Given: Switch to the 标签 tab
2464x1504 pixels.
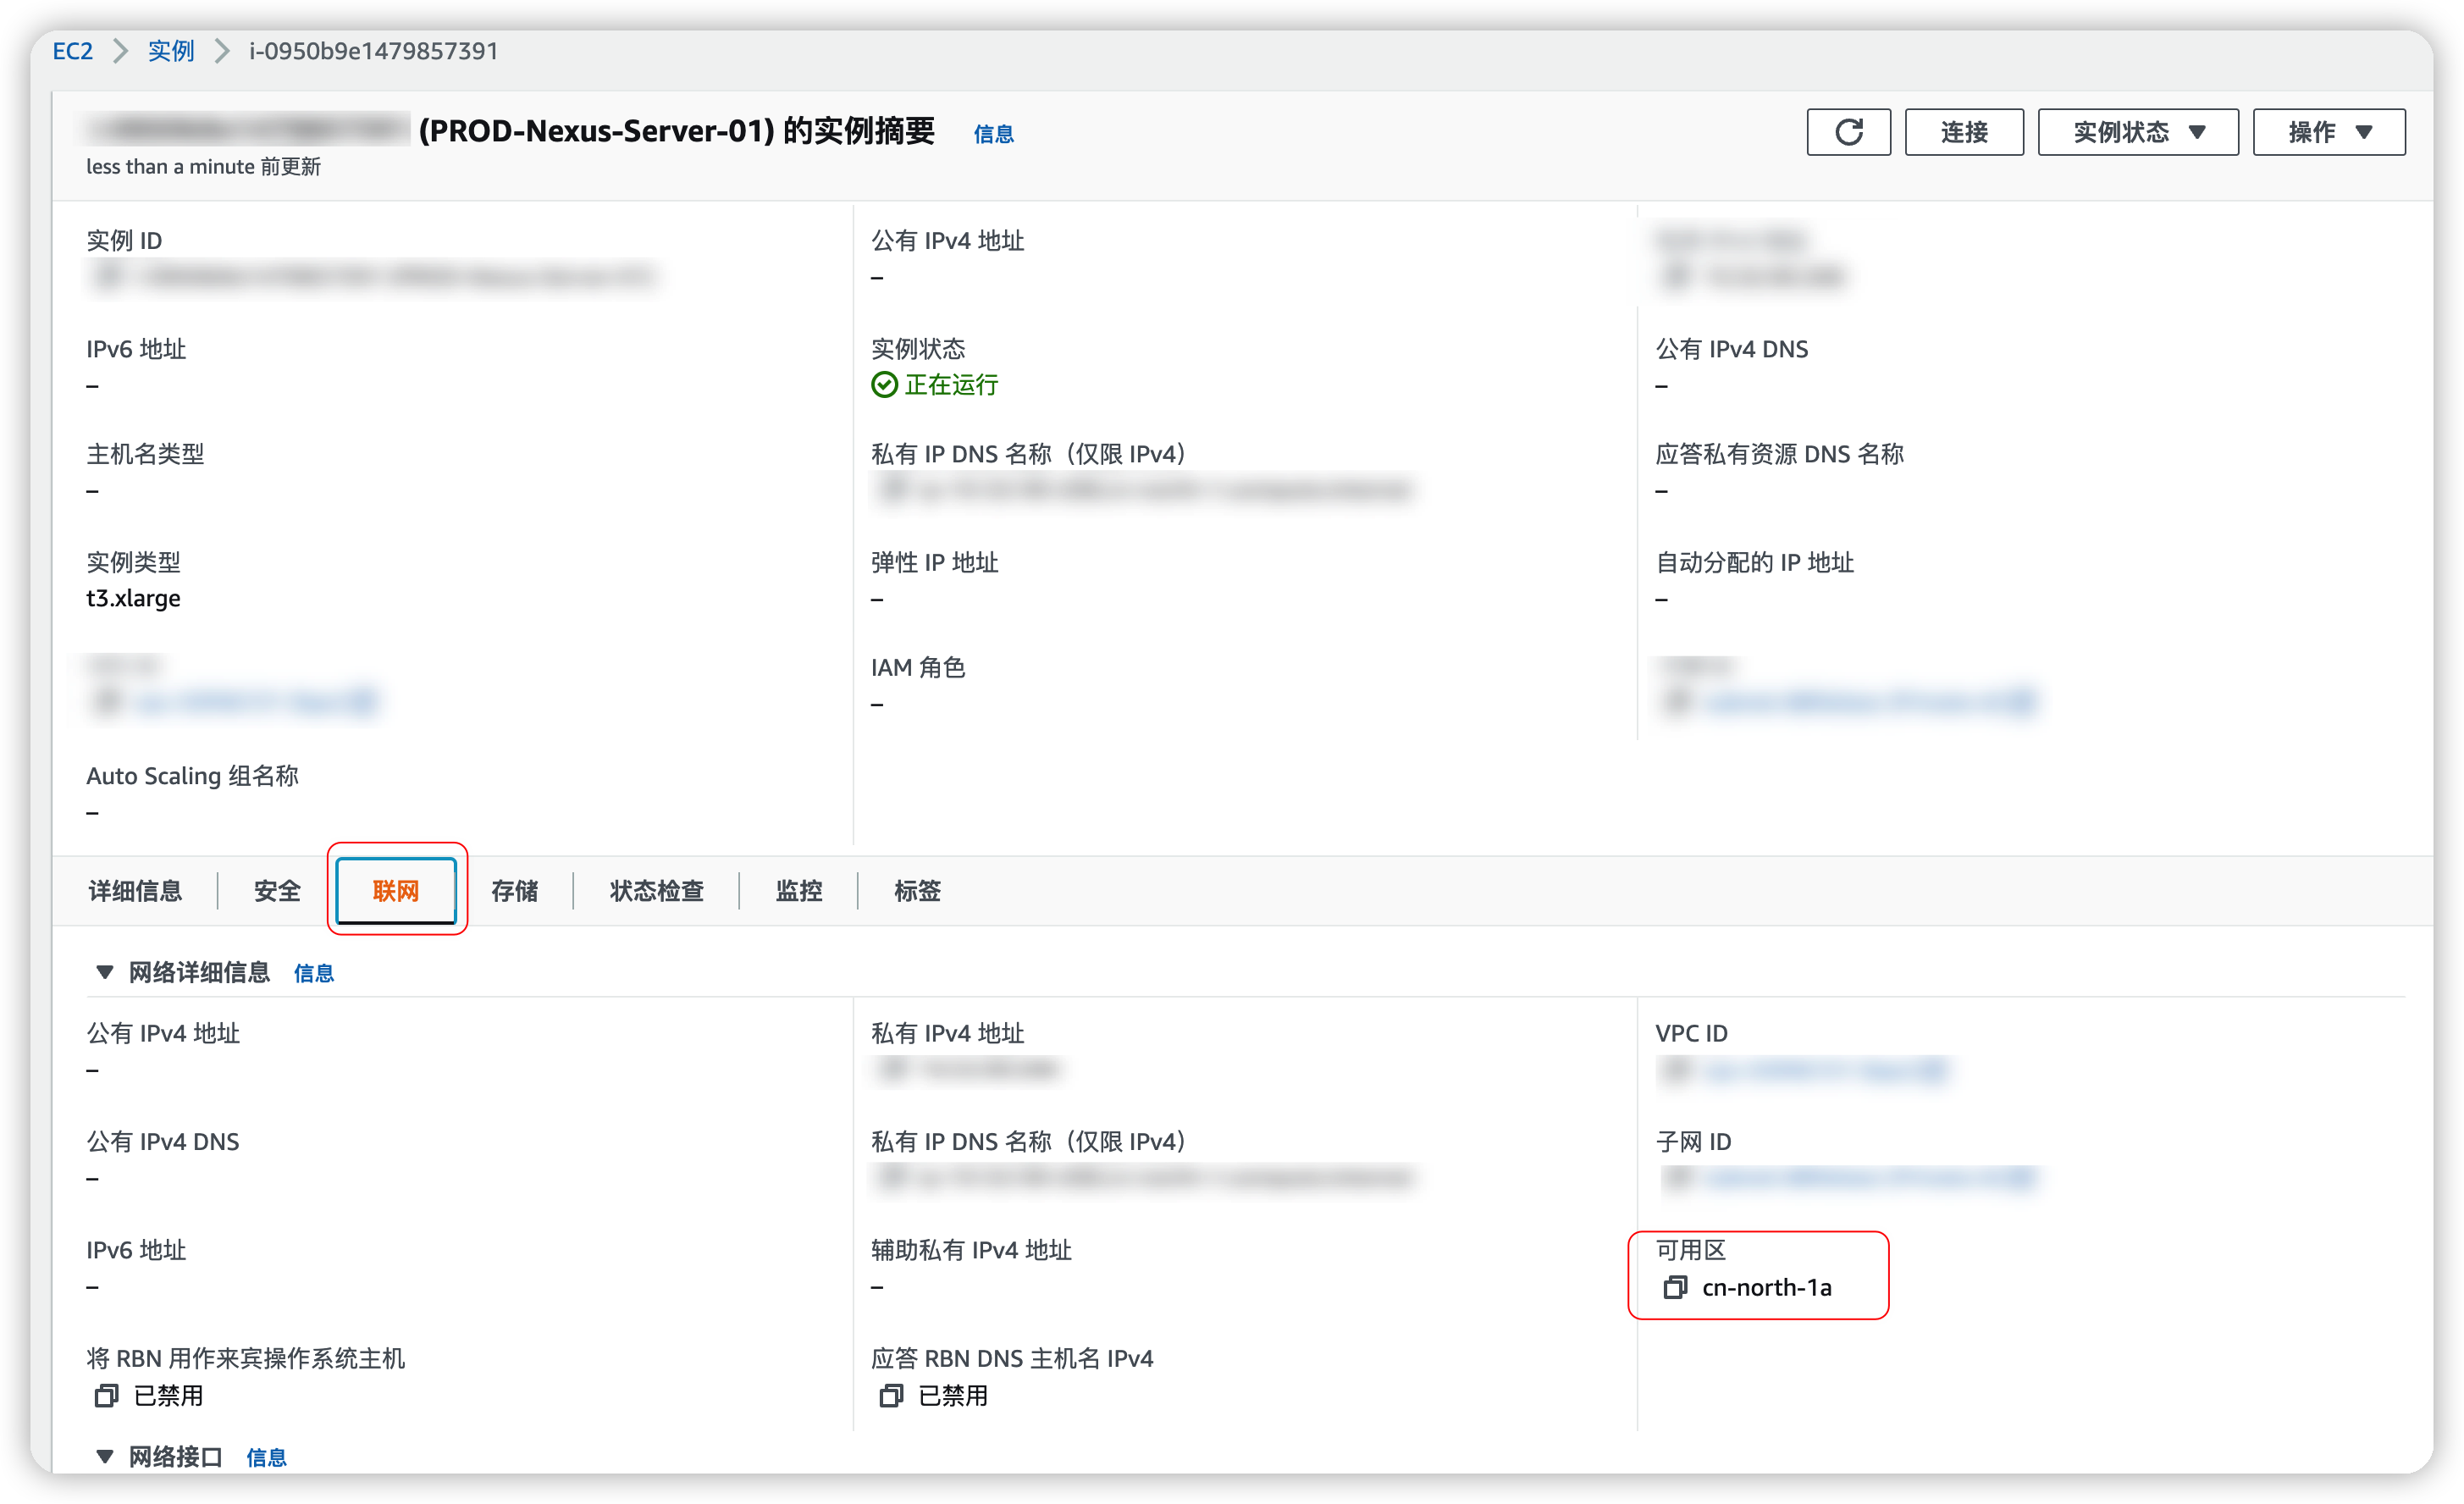Looking at the screenshot, I should [916, 891].
